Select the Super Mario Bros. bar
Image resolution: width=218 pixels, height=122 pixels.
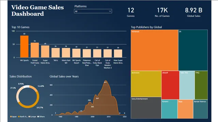45,52
